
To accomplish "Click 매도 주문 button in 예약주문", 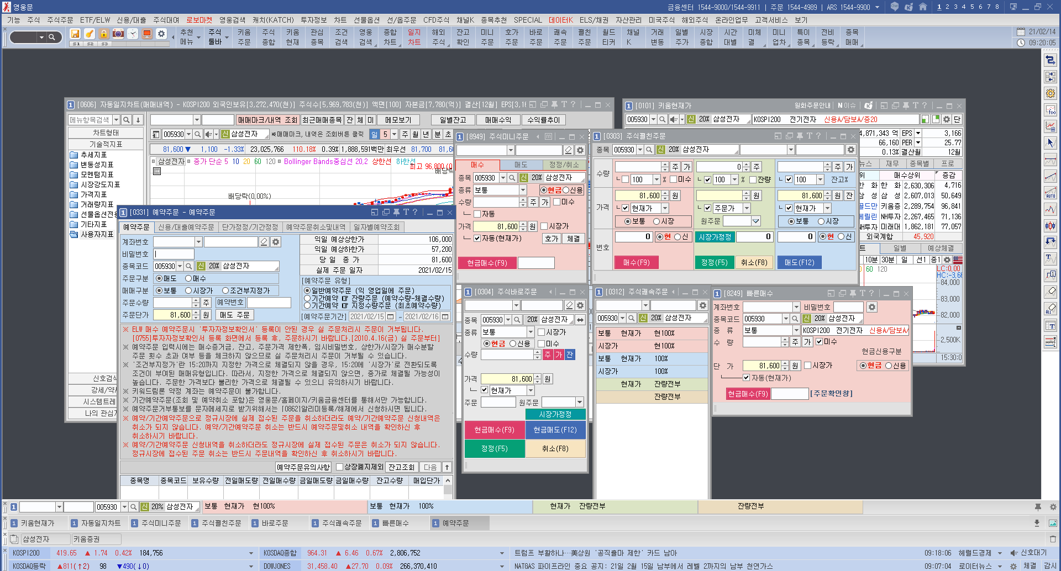I will click(235, 315).
